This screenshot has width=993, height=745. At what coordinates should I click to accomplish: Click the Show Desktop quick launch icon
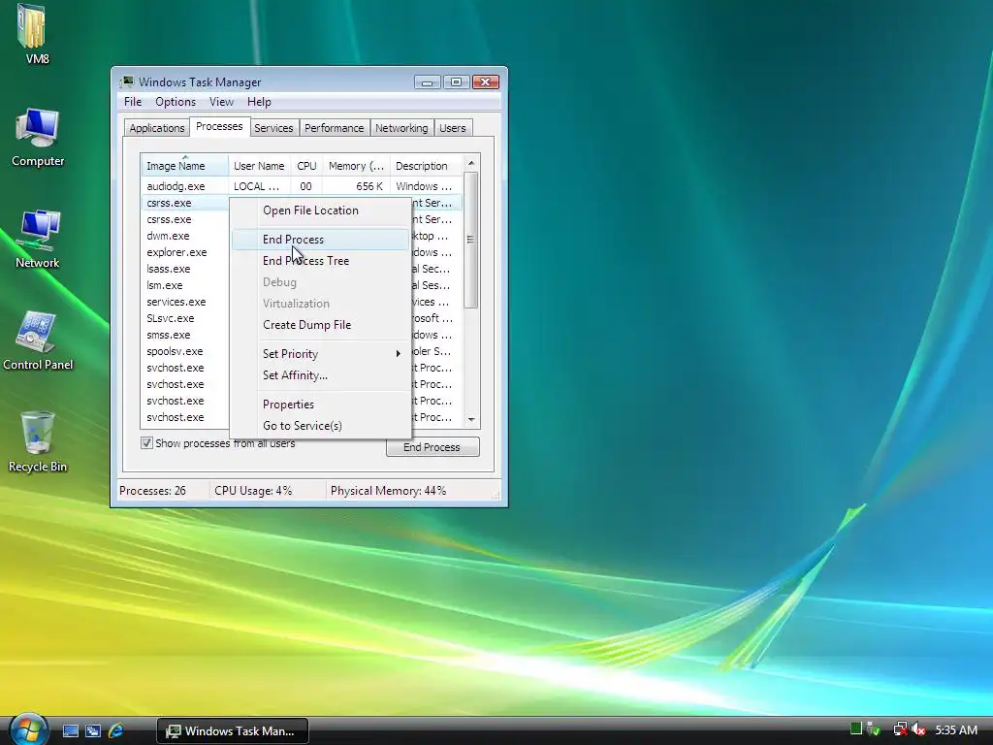click(70, 730)
